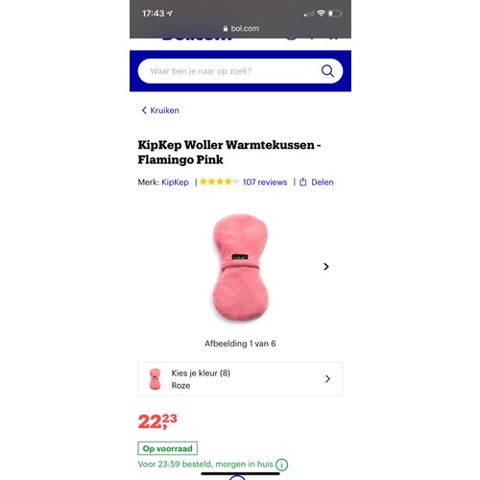Tap the WiFi status icon
This screenshot has width=480, height=480.
pos(321,13)
